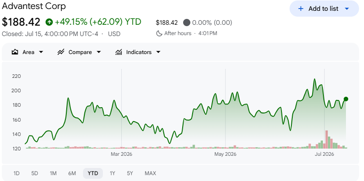Expand the Area chart style dropdown arrow

(41, 52)
